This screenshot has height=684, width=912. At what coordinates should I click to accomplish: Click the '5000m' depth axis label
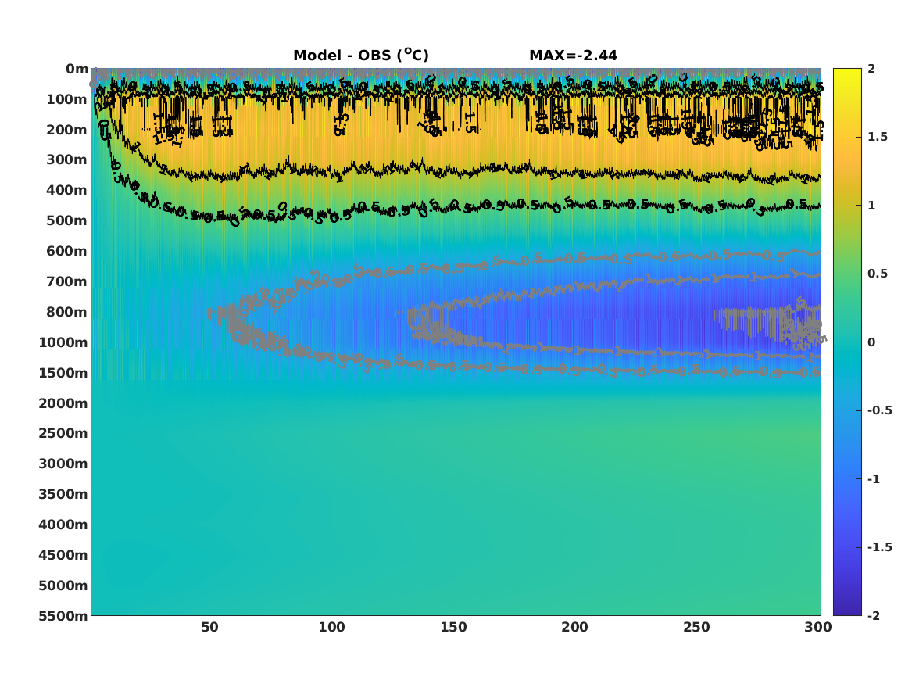63,586
